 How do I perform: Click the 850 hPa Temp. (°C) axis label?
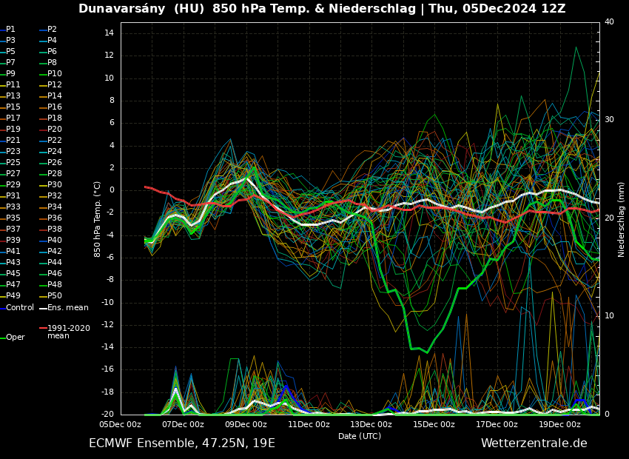[x=98, y=218]
